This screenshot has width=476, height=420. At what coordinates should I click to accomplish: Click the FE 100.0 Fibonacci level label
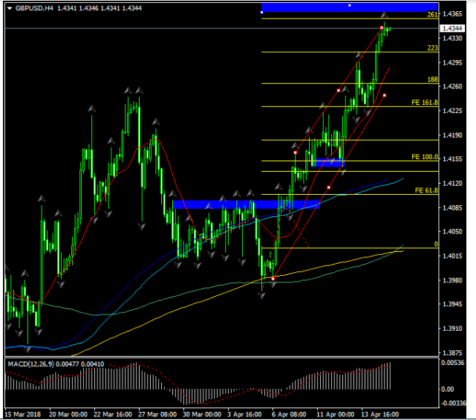point(425,158)
